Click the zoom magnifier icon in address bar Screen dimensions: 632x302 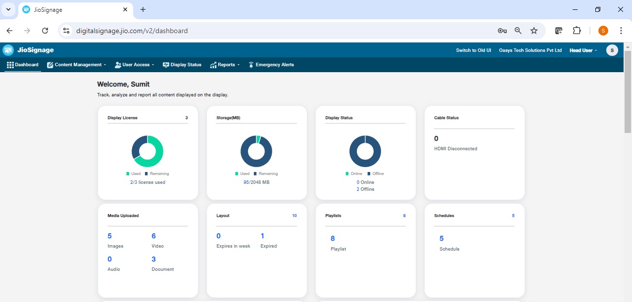click(518, 31)
